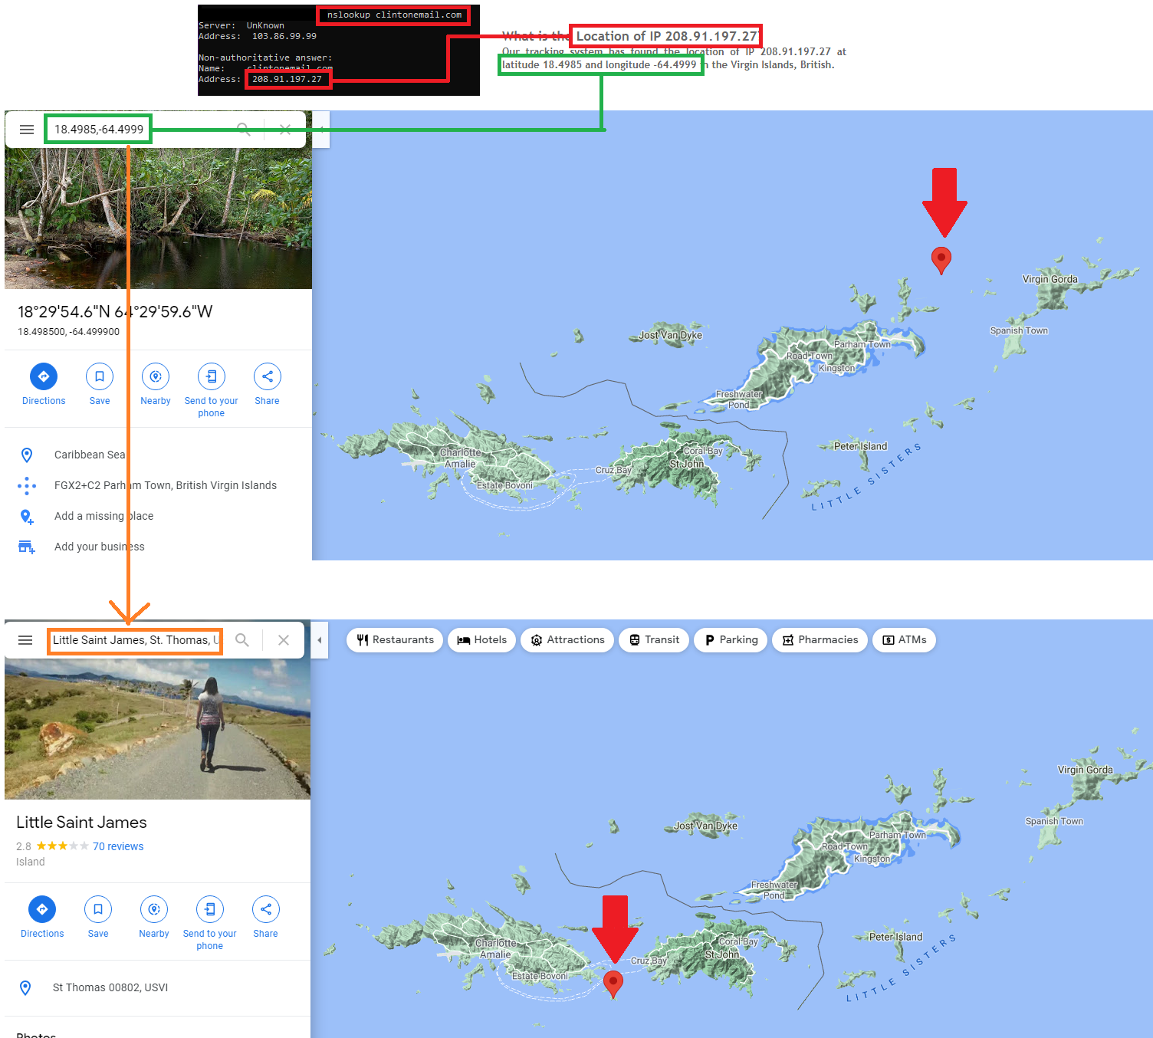The image size is (1153, 1038).
Task: Click search magnifier beside 18.4985,-64.4999 field
Action: (244, 130)
